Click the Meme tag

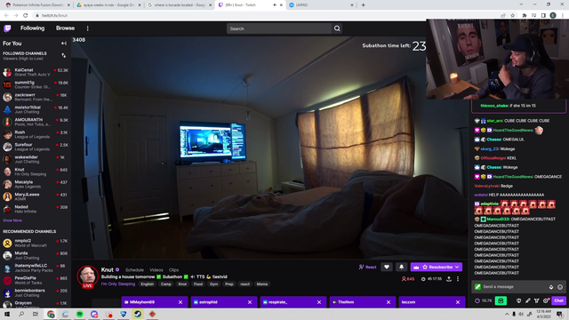(x=262, y=284)
